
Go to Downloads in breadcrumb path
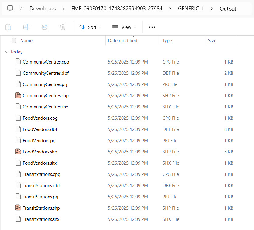tap(43, 9)
